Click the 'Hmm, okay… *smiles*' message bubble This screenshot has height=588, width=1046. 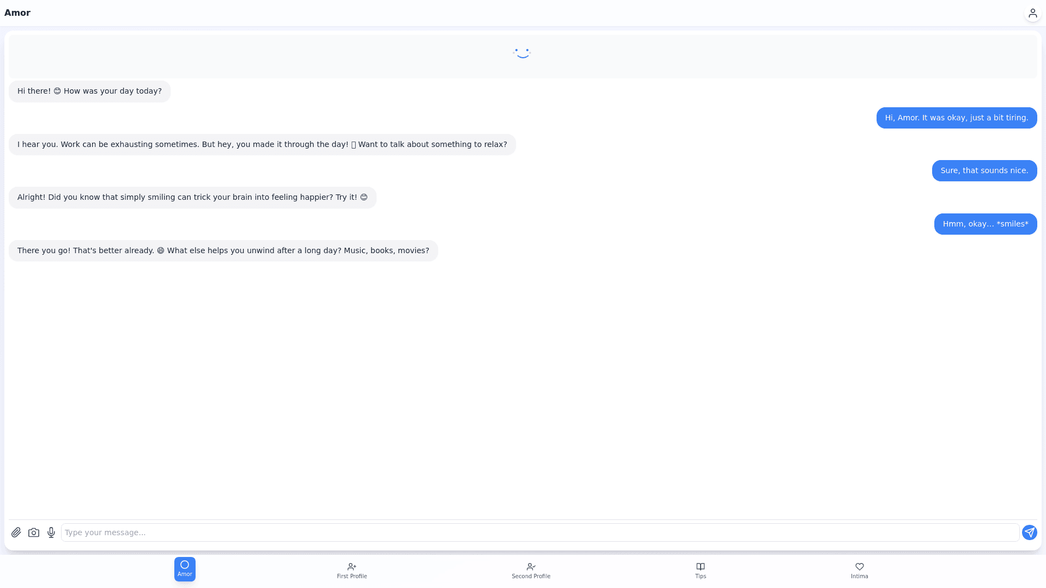985,224
